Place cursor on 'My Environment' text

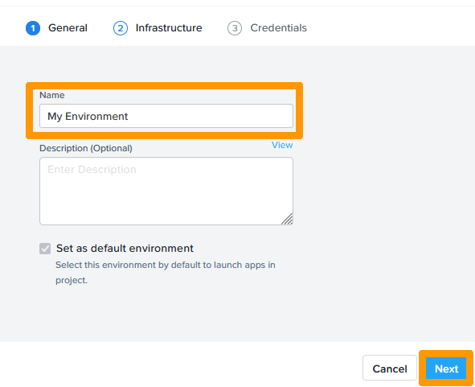tap(88, 117)
